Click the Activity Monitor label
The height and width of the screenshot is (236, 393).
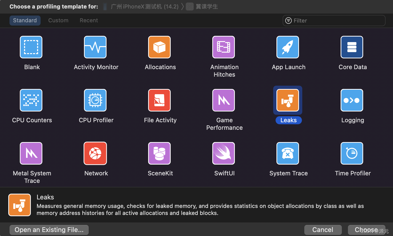(x=96, y=67)
